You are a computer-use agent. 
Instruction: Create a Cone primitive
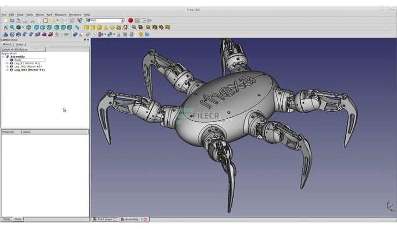coord(106,27)
